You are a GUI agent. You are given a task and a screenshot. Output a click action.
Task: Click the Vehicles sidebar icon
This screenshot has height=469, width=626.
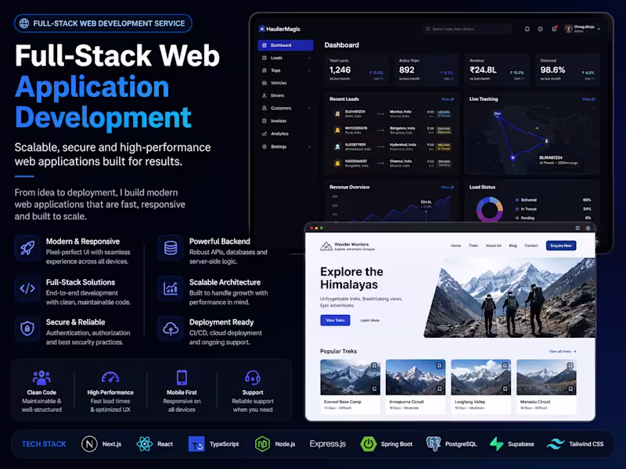pyautogui.click(x=264, y=83)
